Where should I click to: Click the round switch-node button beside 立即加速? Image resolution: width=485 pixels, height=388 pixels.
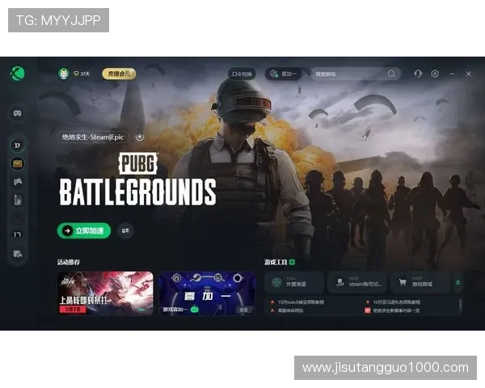point(125,230)
